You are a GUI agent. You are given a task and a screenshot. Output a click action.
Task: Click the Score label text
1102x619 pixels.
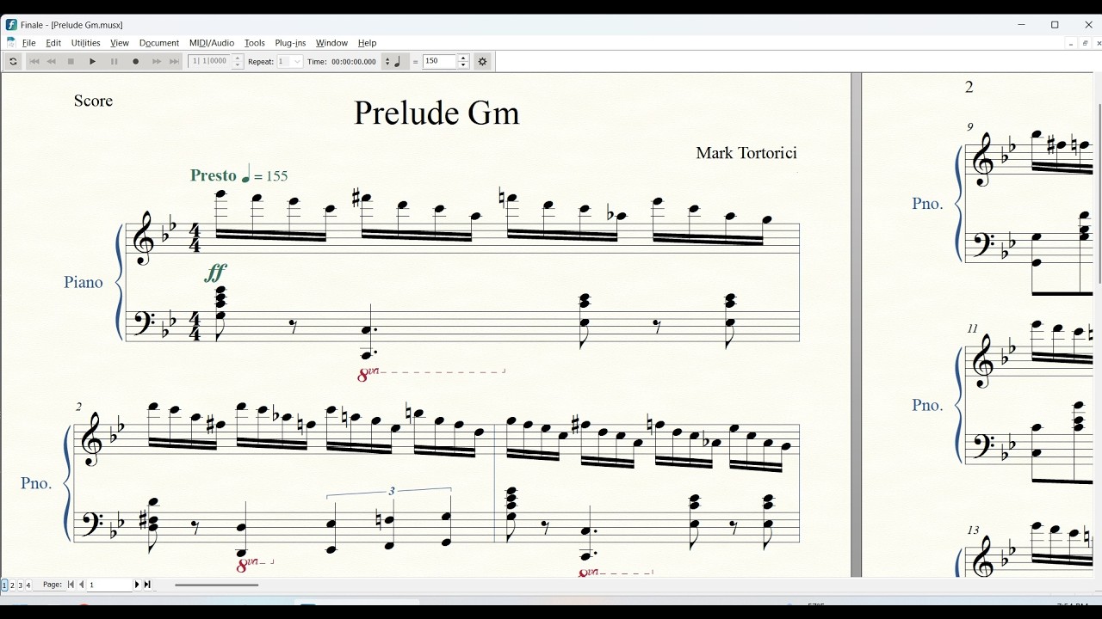pyautogui.click(x=93, y=101)
